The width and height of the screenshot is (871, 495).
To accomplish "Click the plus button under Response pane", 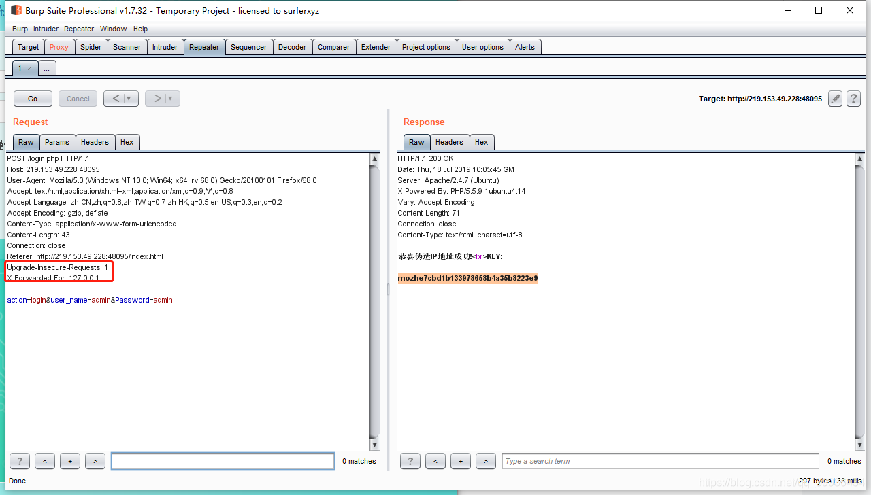I will (x=461, y=461).
